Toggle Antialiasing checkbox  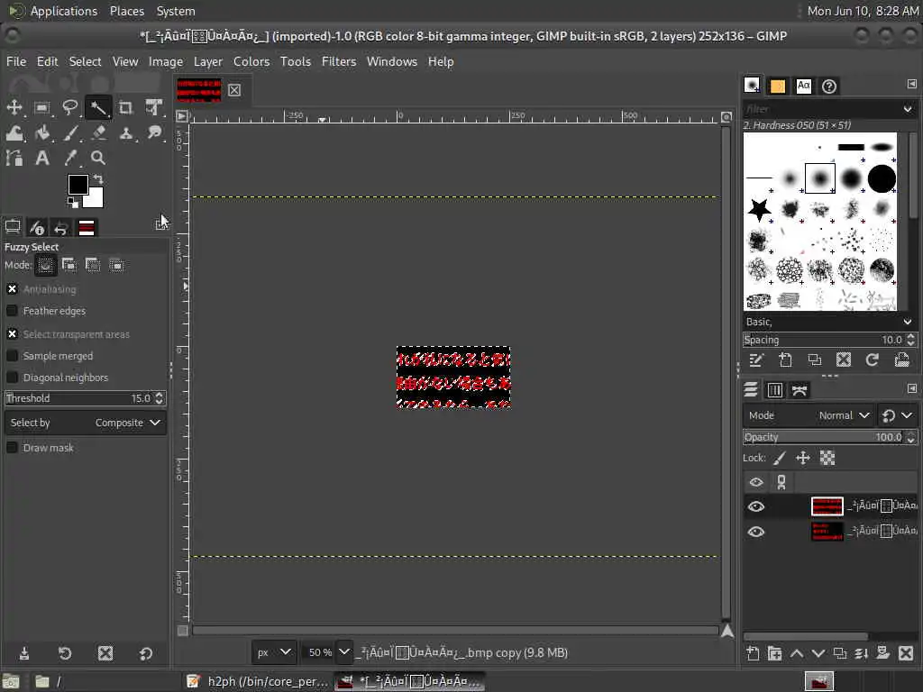12,289
